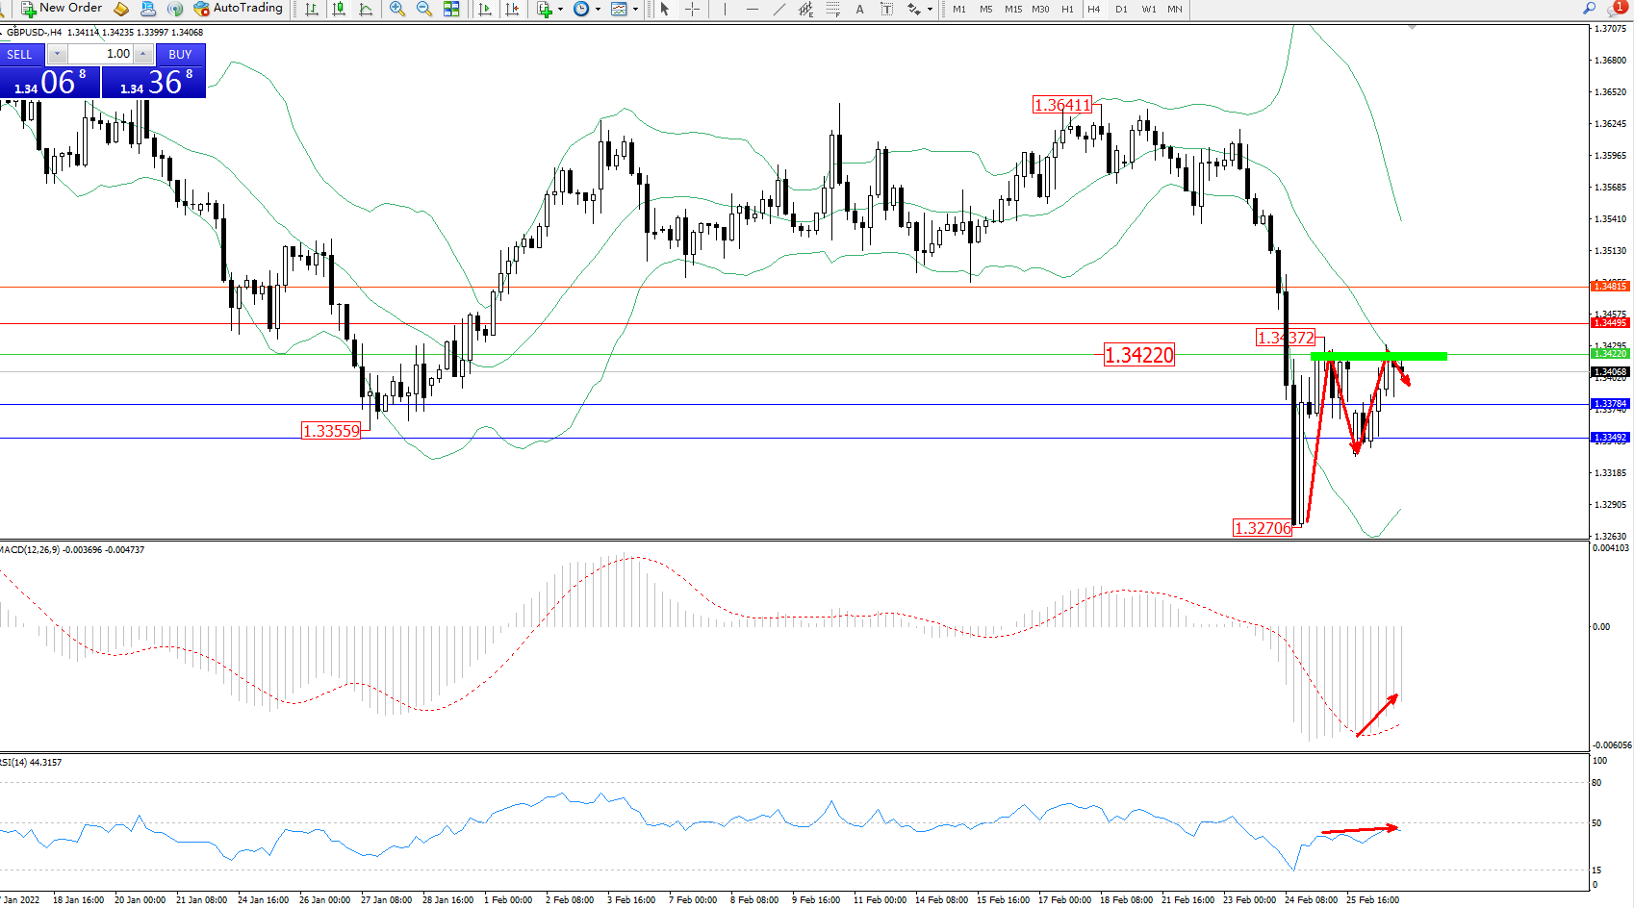Click the lot volume input field
This screenshot has height=908, width=1634.
click(x=102, y=54)
